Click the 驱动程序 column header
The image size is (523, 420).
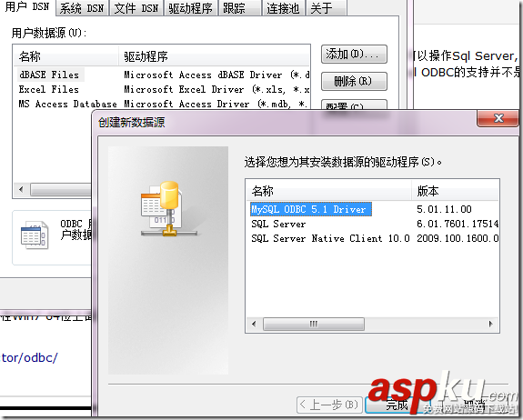(x=214, y=56)
